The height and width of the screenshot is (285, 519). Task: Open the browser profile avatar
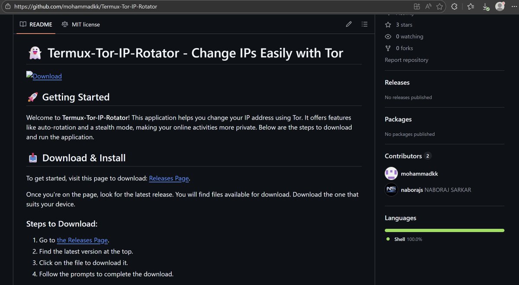[x=500, y=6]
